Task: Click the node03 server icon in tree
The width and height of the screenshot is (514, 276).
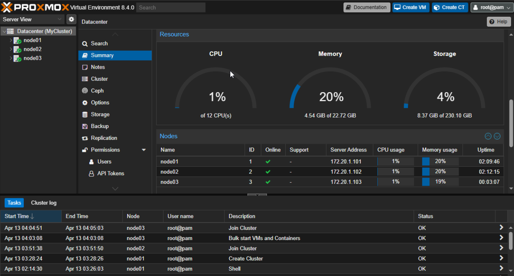Action: pyautogui.click(x=17, y=58)
